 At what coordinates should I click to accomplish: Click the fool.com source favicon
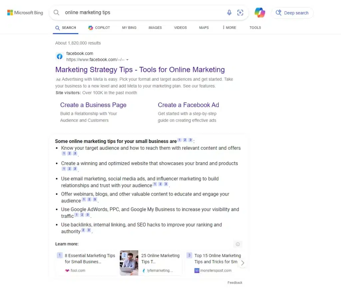pyautogui.click(x=67, y=271)
